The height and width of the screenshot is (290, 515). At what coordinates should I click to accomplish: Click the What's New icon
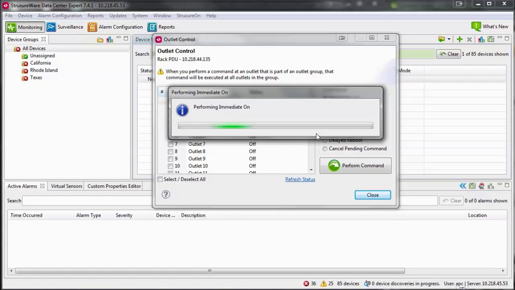pyautogui.click(x=476, y=27)
